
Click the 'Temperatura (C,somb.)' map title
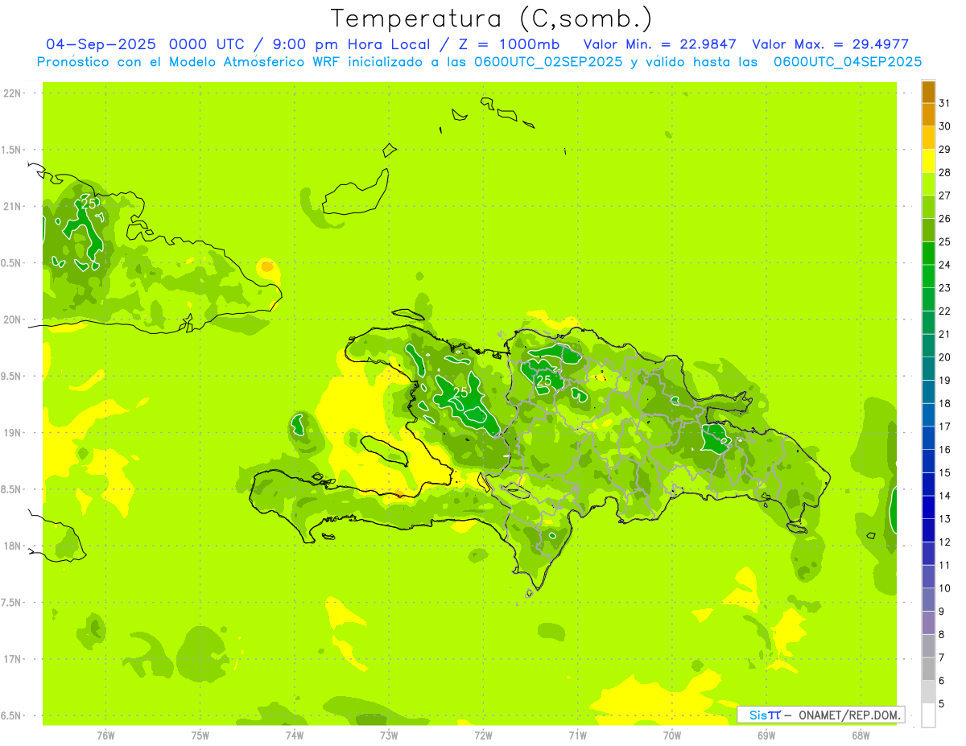tap(491, 19)
